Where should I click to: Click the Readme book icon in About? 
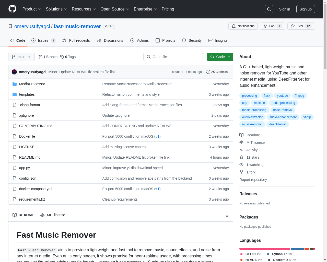pyautogui.click(x=241, y=135)
